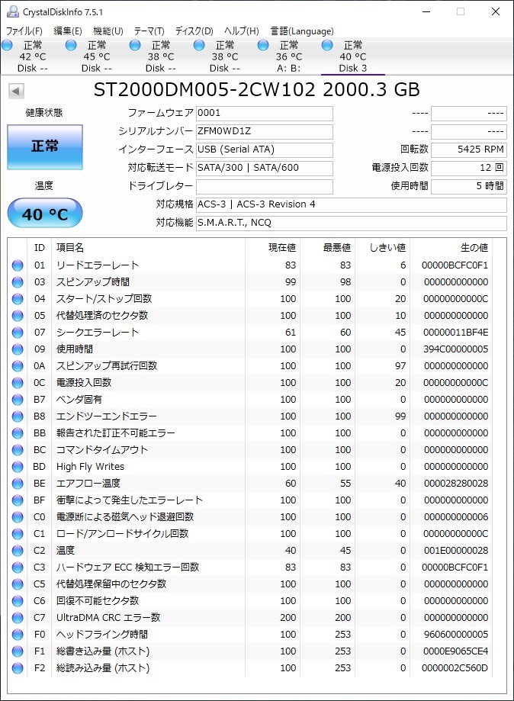Click blue status orb of attribute C7 row
This screenshot has width=514, height=701.
click(x=18, y=617)
